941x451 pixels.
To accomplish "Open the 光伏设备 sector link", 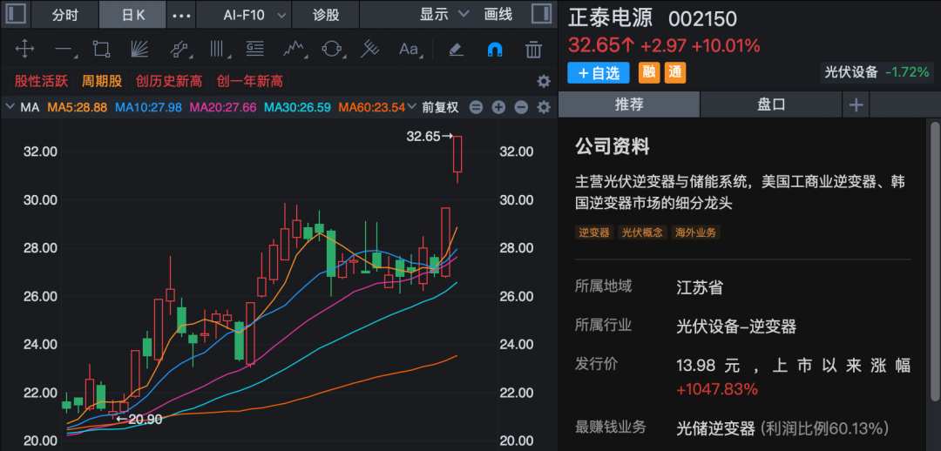I will click(851, 72).
